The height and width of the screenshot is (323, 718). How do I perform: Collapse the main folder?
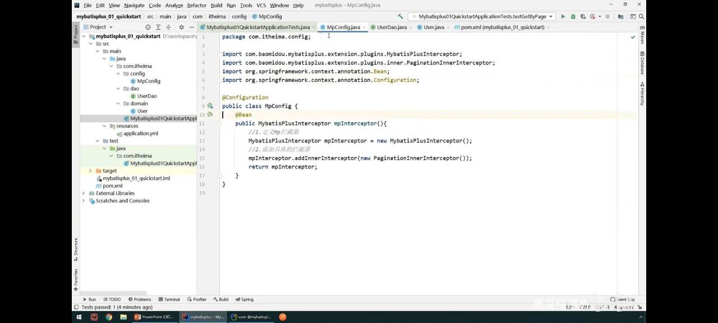click(98, 51)
